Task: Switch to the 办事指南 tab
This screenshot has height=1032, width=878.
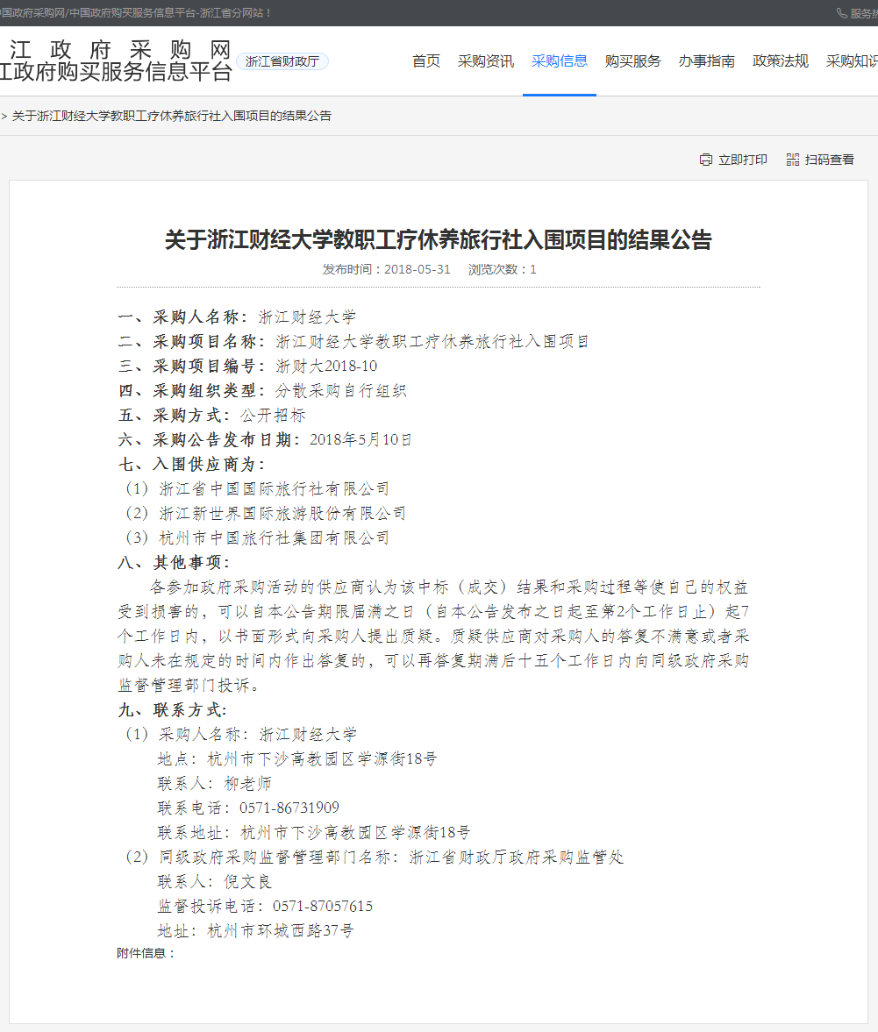Action: (x=707, y=61)
